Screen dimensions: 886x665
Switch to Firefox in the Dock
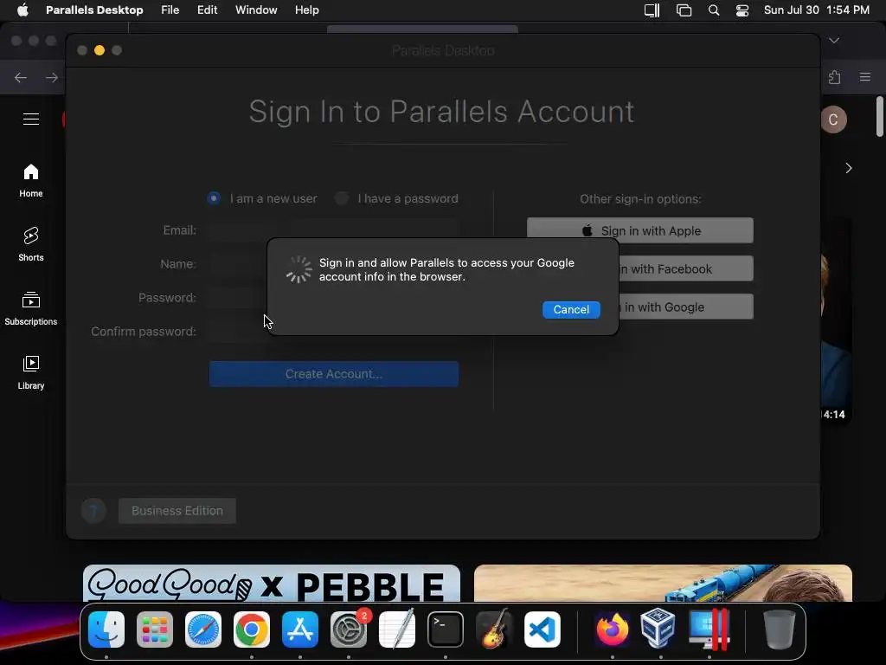coord(612,629)
